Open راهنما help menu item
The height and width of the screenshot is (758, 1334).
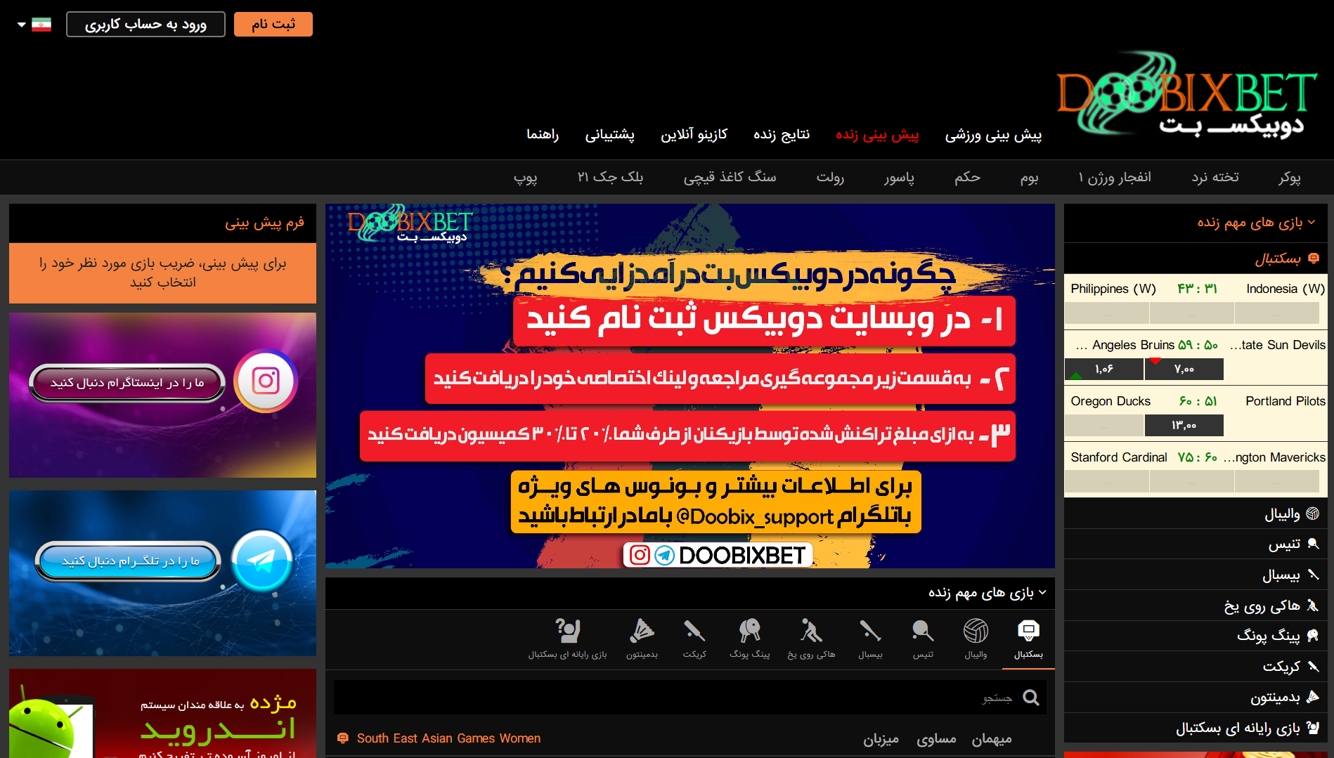point(543,134)
